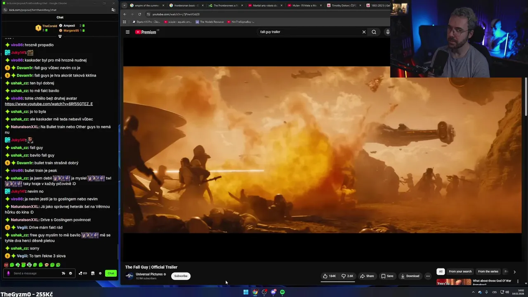The width and height of the screenshot is (528, 297).
Task: Click the YouTube search magnifier button
Action: 374,32
